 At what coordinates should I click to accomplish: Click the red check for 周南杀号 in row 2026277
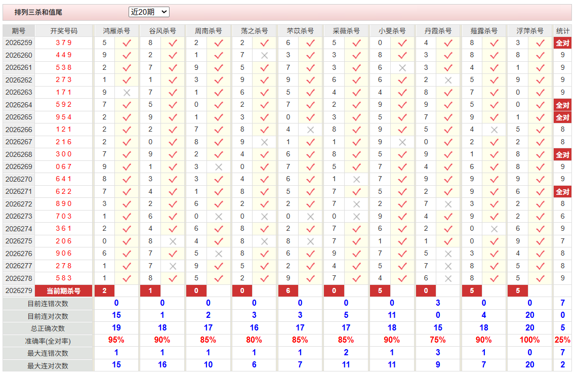pos(219,266)
